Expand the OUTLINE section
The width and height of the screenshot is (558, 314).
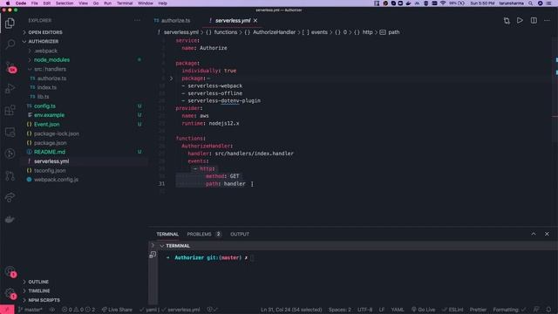tap(38, 282)
